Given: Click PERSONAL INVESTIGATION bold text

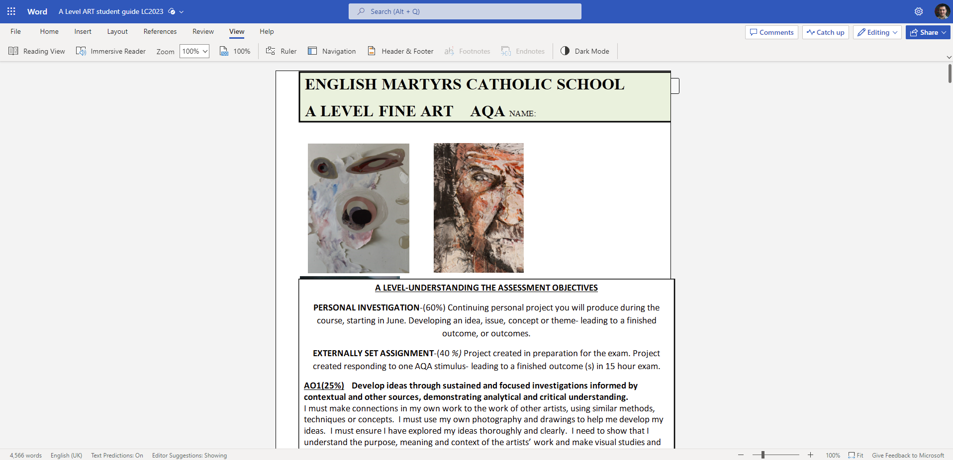Looking at the screenshot, I should tap(367, 307).
